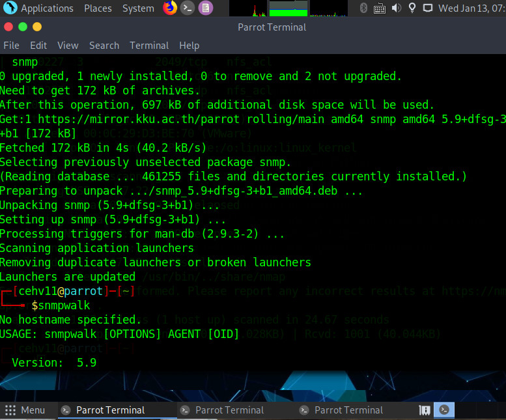Open the Places menu
This screenshot has height=420, width=506.
[x=98, y=8]
